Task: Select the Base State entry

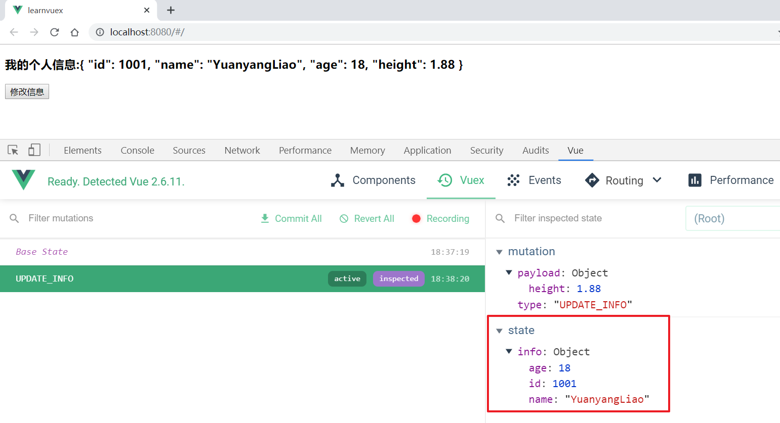Action: [x=42, y=252]
